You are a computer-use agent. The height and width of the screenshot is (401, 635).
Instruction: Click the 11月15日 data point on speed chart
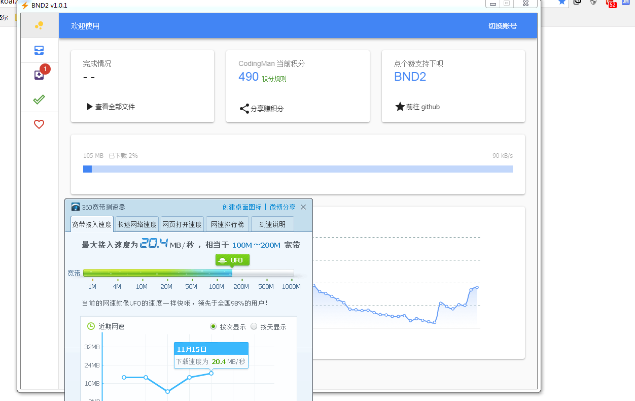pyautogui.click(x=211, y=373)
